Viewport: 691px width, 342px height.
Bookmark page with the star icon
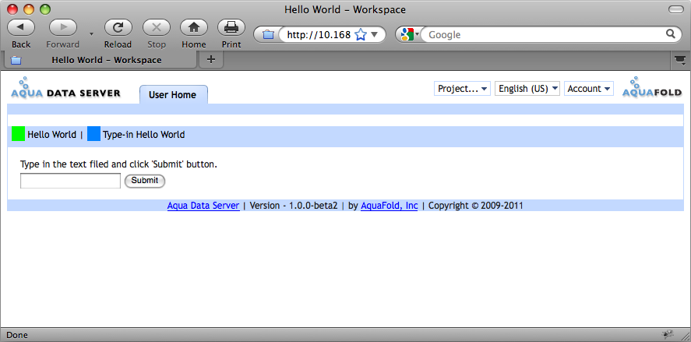(361, 34)
